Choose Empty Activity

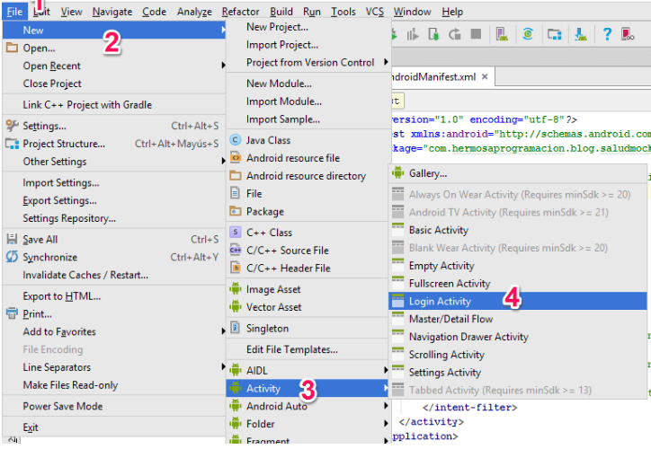(518, 265)
